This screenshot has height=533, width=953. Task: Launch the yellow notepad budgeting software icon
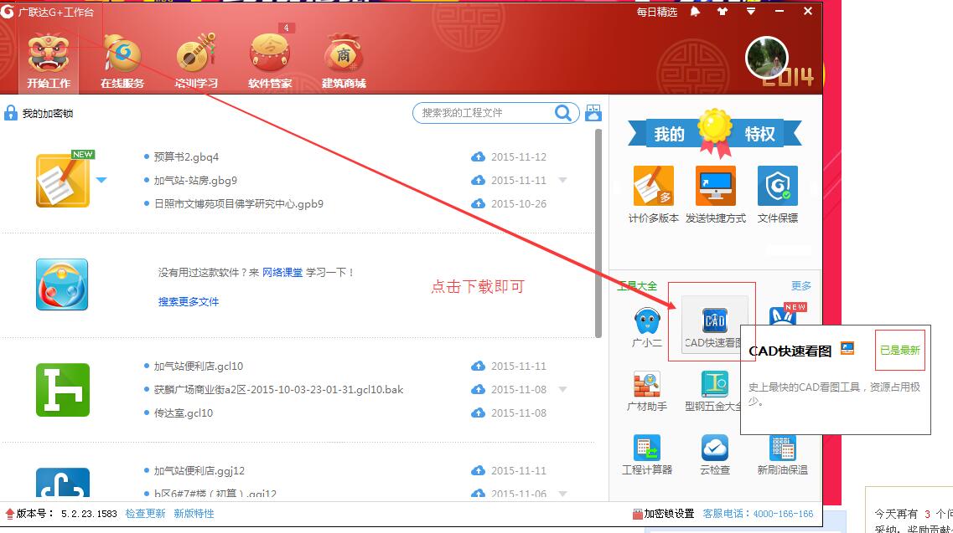pyautogui.click(x=63, y=180)
